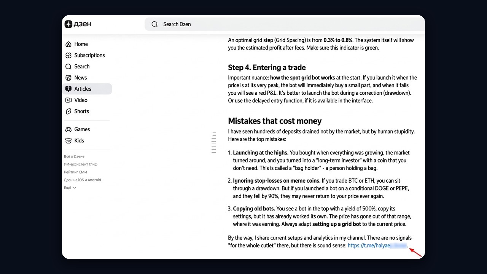
Task: Click the bold text 'Copying old bots.'
Action: 254,209
